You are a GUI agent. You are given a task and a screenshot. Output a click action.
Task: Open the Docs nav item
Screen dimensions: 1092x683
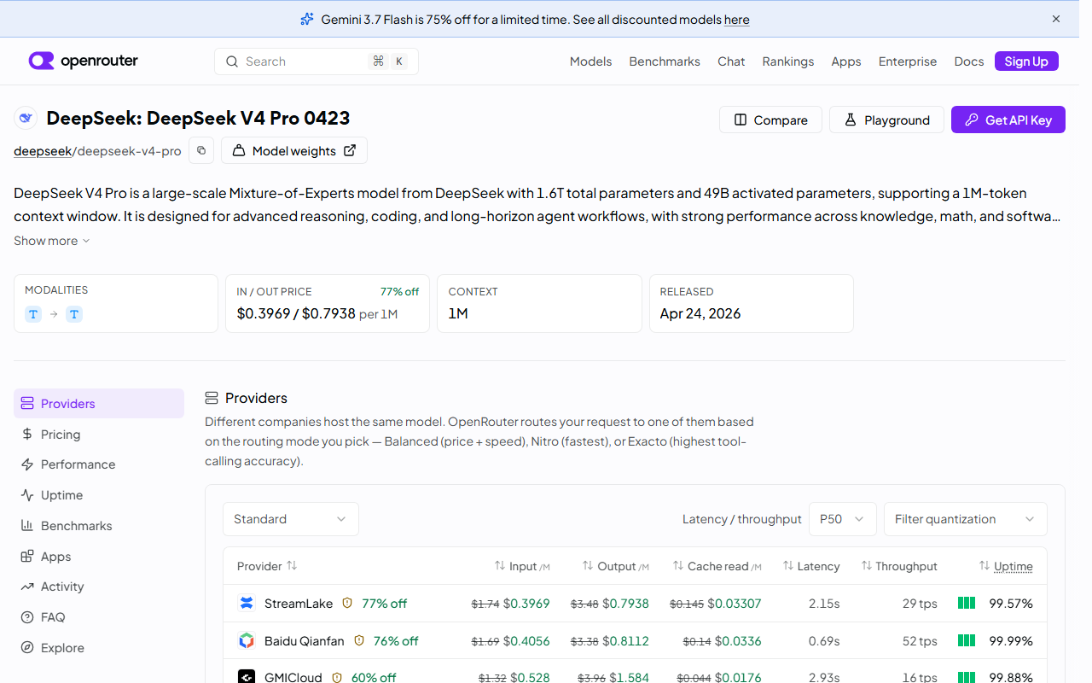[968, 61]
